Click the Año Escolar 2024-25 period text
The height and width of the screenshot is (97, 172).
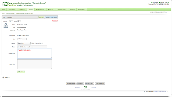pos(159,12)
